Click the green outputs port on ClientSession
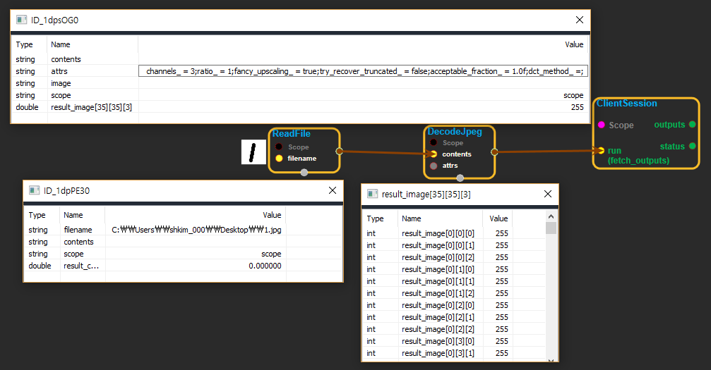Image resolution: width=711 pixels, height=370 pixels. click(x=692, y=125)
